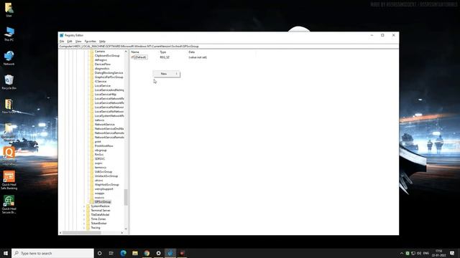Click the Type column header
This screenshot has width=460, height=258.
point(163,52)
